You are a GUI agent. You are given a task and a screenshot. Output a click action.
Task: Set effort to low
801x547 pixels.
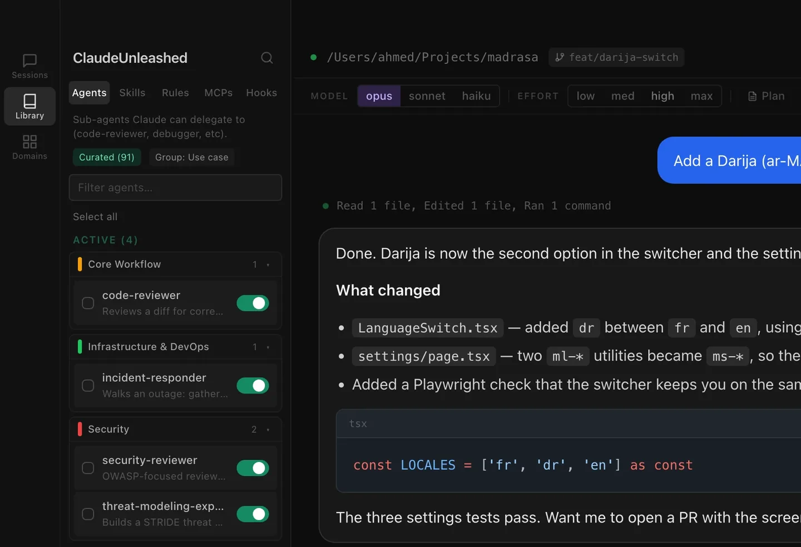[x=585, y=96]
